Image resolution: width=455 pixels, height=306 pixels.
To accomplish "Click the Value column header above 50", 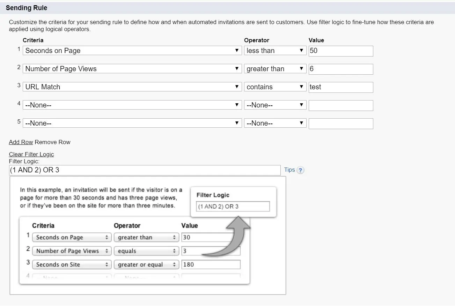I will 316,40.
